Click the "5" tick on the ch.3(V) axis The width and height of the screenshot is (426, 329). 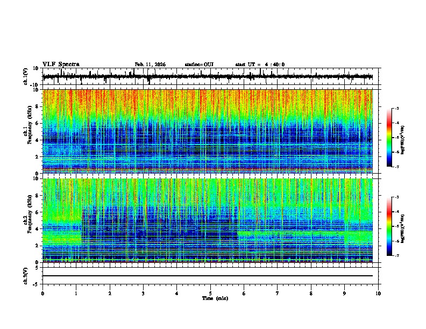coord(38,267)
